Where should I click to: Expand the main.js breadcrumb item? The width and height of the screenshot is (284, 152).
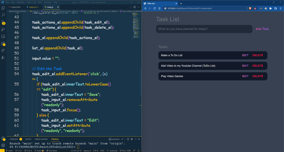pyautogui.click(x=35, y=11)
